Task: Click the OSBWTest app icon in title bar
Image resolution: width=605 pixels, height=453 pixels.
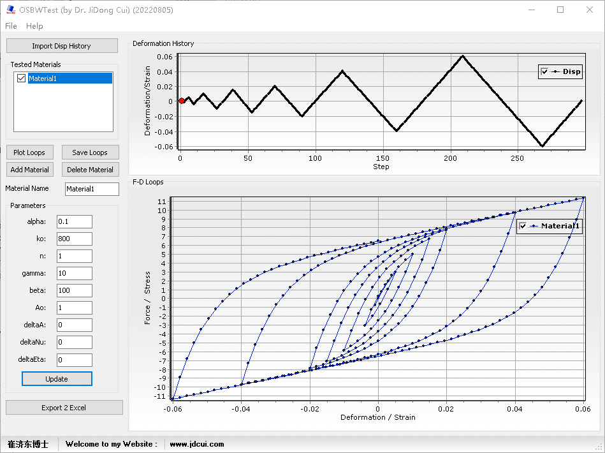Action: [10, 10]
